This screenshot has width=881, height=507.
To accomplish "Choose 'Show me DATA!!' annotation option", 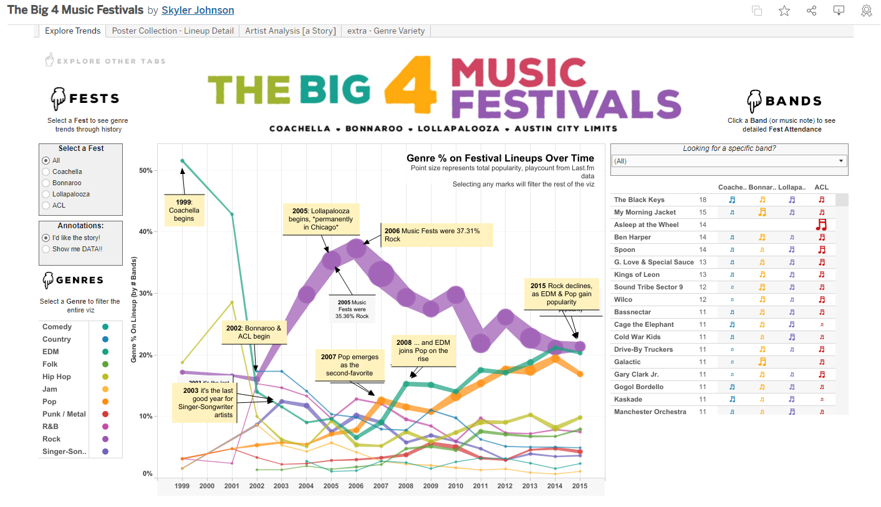I will pyautogui.click(x=46, y=249).
